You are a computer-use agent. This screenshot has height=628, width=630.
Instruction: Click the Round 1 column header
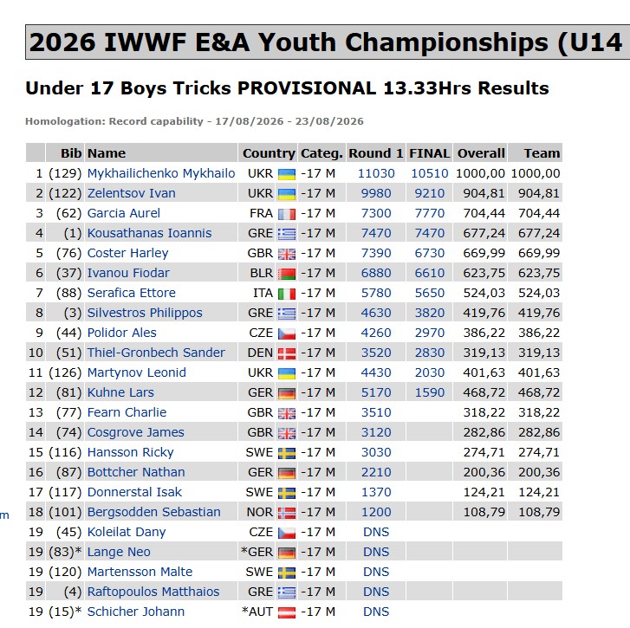[x=376, y=153]
